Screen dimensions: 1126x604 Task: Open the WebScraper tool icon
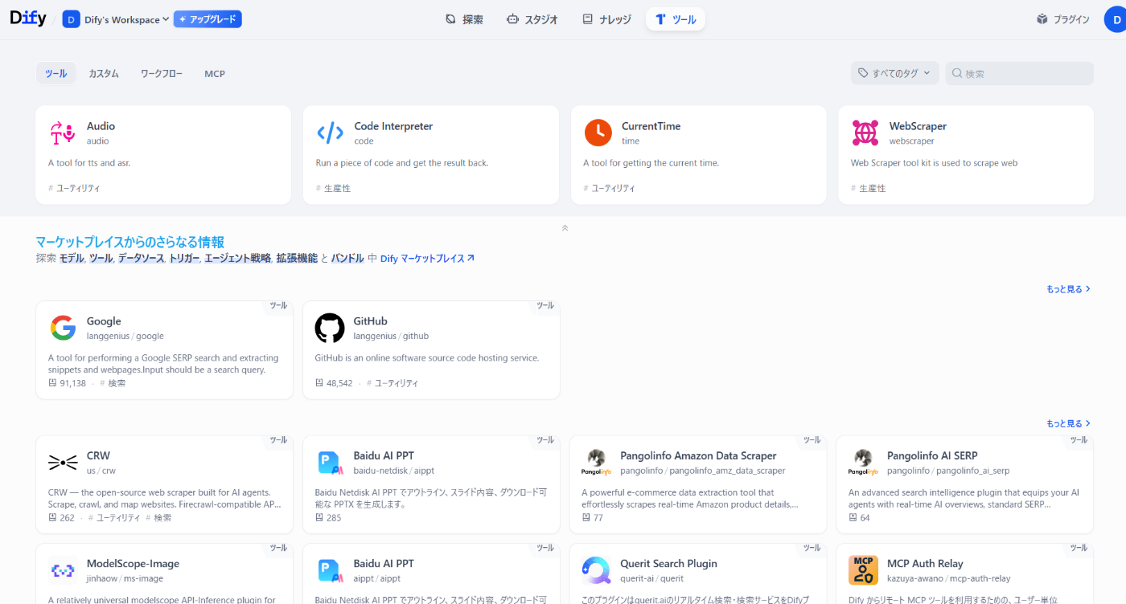click(x=865, y=133)
